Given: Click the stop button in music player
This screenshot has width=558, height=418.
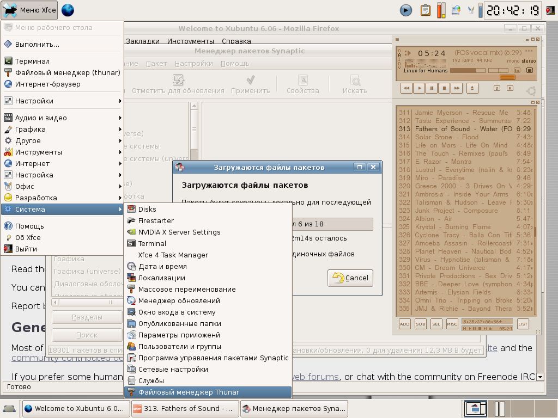Looking at the screenshot, I should (x=444, y=88).
